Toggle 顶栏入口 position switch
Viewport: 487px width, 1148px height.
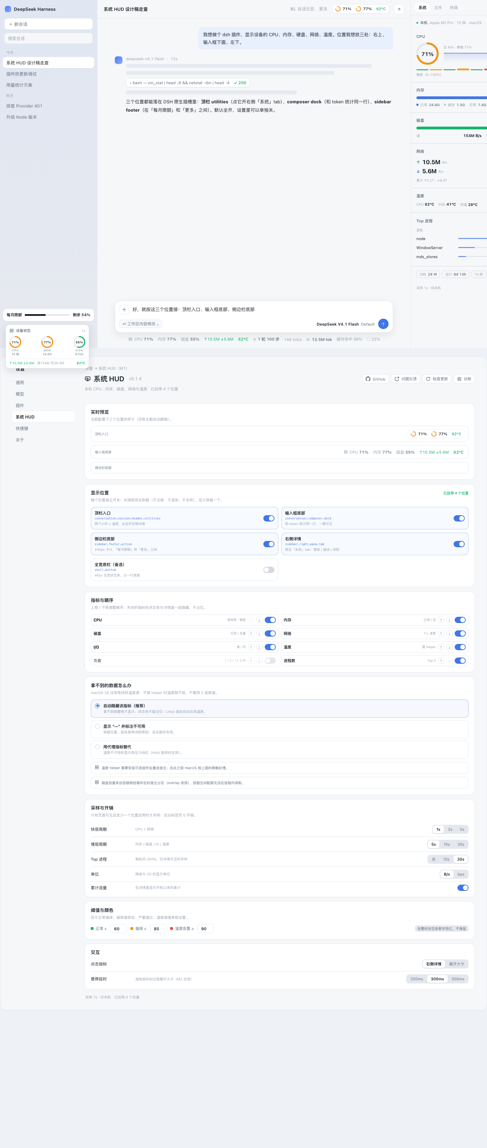click(269, 518)
